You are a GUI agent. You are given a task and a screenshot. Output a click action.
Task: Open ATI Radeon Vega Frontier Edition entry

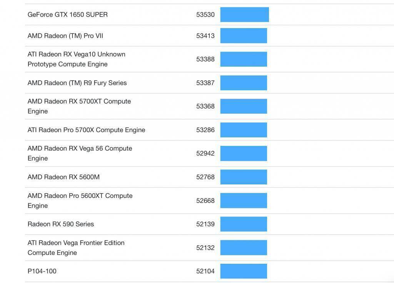pyautogui.click(x=76, y=248)
